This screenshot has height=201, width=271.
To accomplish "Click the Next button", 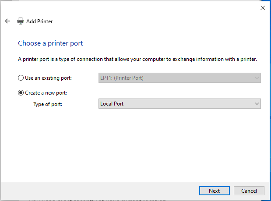I will coord(215,191).
